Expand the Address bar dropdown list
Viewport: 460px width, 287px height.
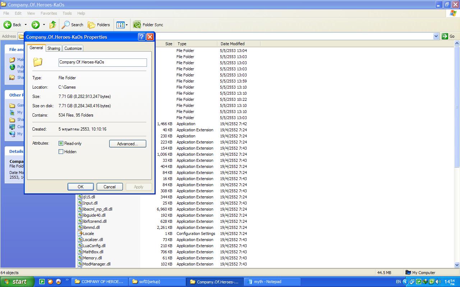(x=436, y=36)
